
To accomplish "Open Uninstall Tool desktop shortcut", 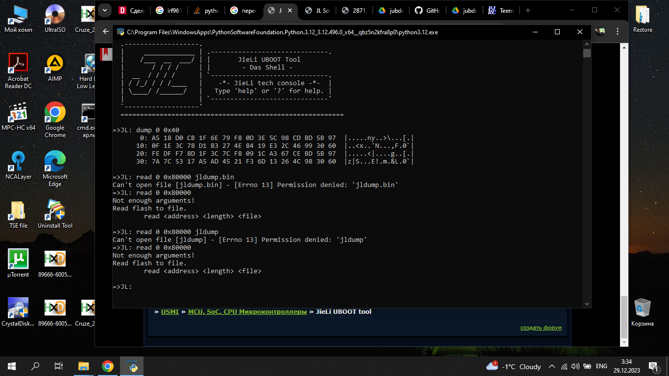I will pos(55,214).
